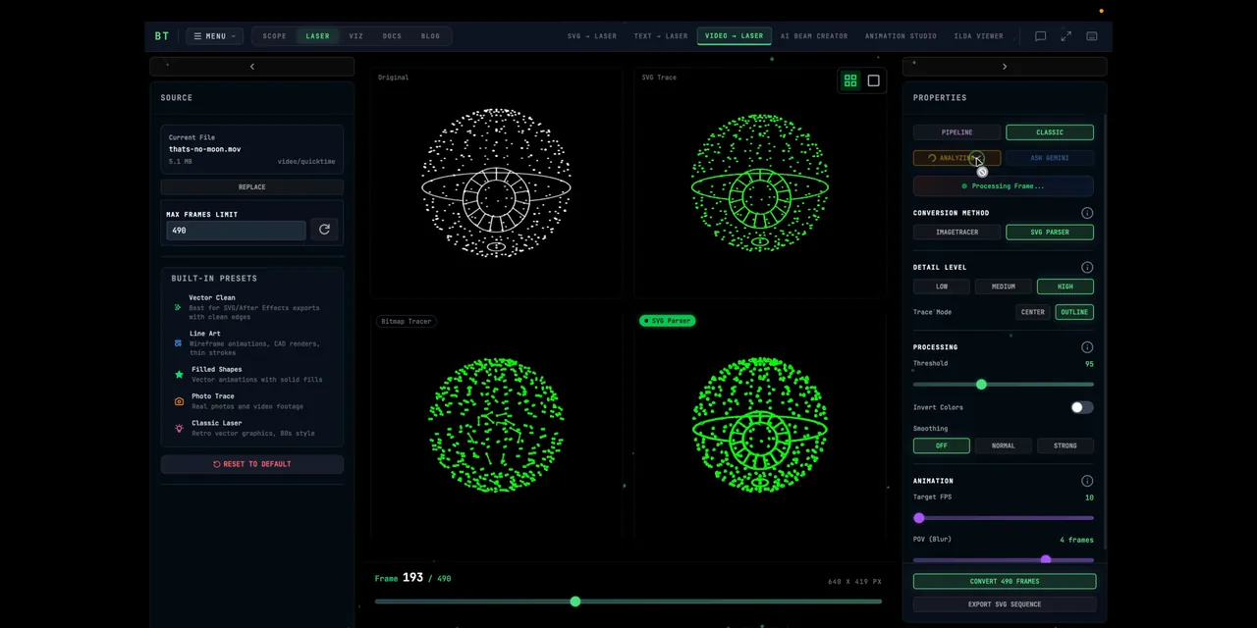Open the SVG → Laser tab

(x=592, y=36)
